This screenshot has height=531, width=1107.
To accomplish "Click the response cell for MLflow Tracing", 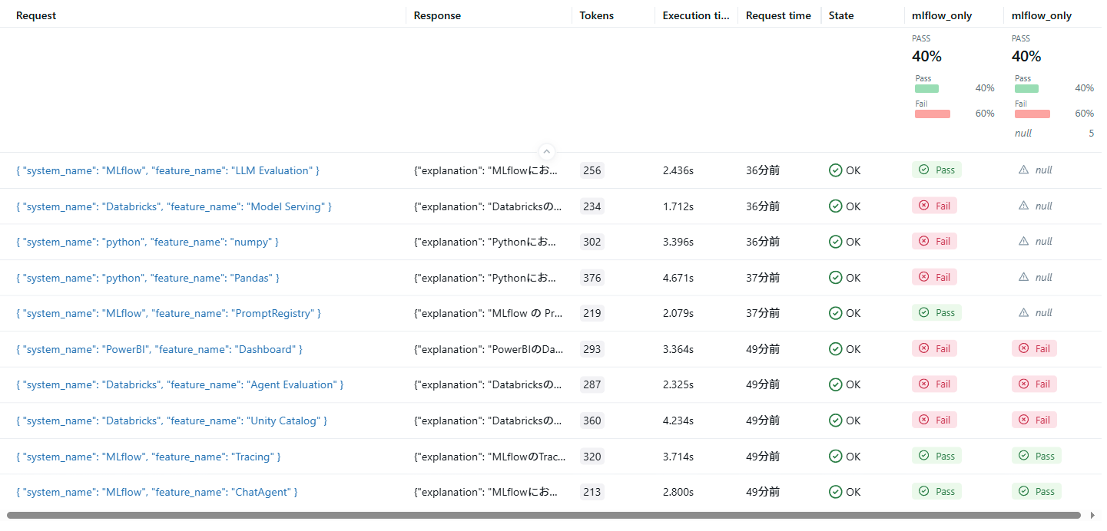I will click(x=489, y=457).
